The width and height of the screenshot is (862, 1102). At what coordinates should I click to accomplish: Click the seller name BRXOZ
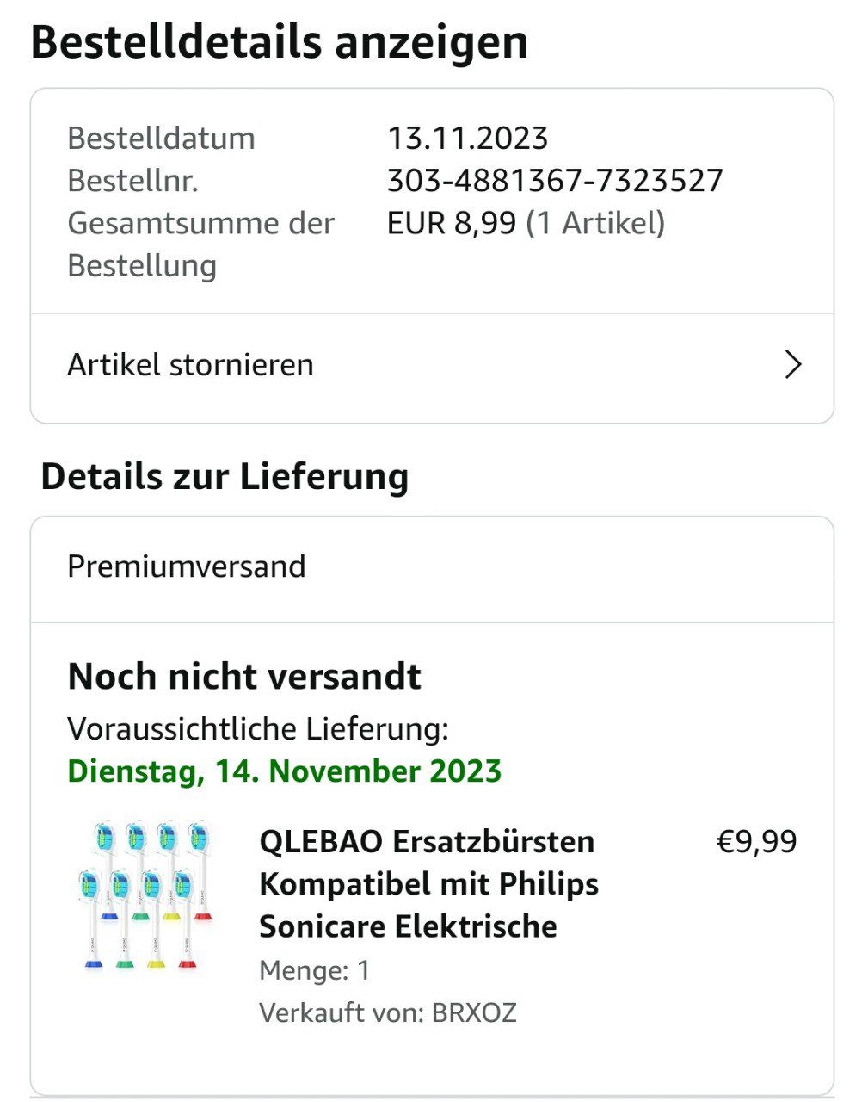click(x=474, y=1012)
